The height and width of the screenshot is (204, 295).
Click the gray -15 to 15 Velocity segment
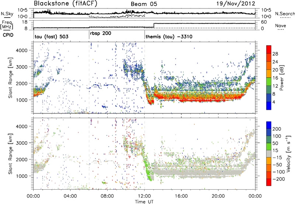[269, 154]
